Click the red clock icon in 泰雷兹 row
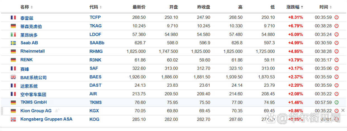 [336, 17]
